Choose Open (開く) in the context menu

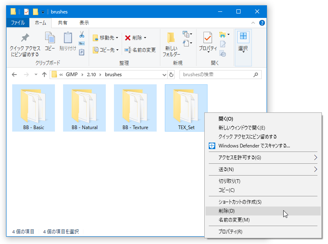point(263,119)
